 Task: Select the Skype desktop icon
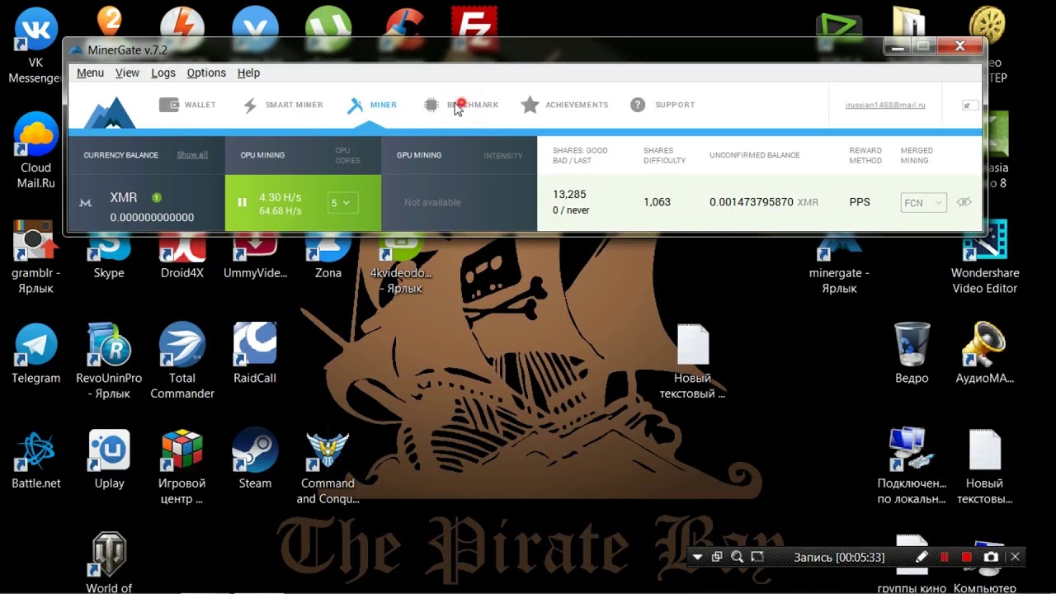[x=109, y=256]
